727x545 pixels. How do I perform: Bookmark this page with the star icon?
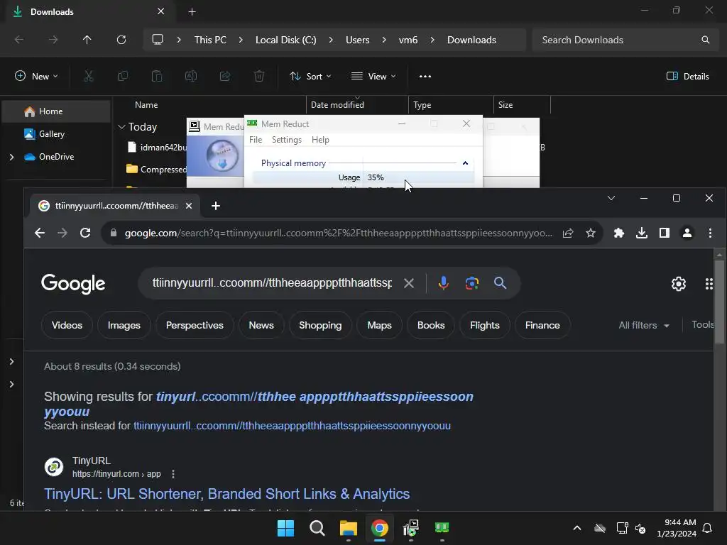(590, 233)
